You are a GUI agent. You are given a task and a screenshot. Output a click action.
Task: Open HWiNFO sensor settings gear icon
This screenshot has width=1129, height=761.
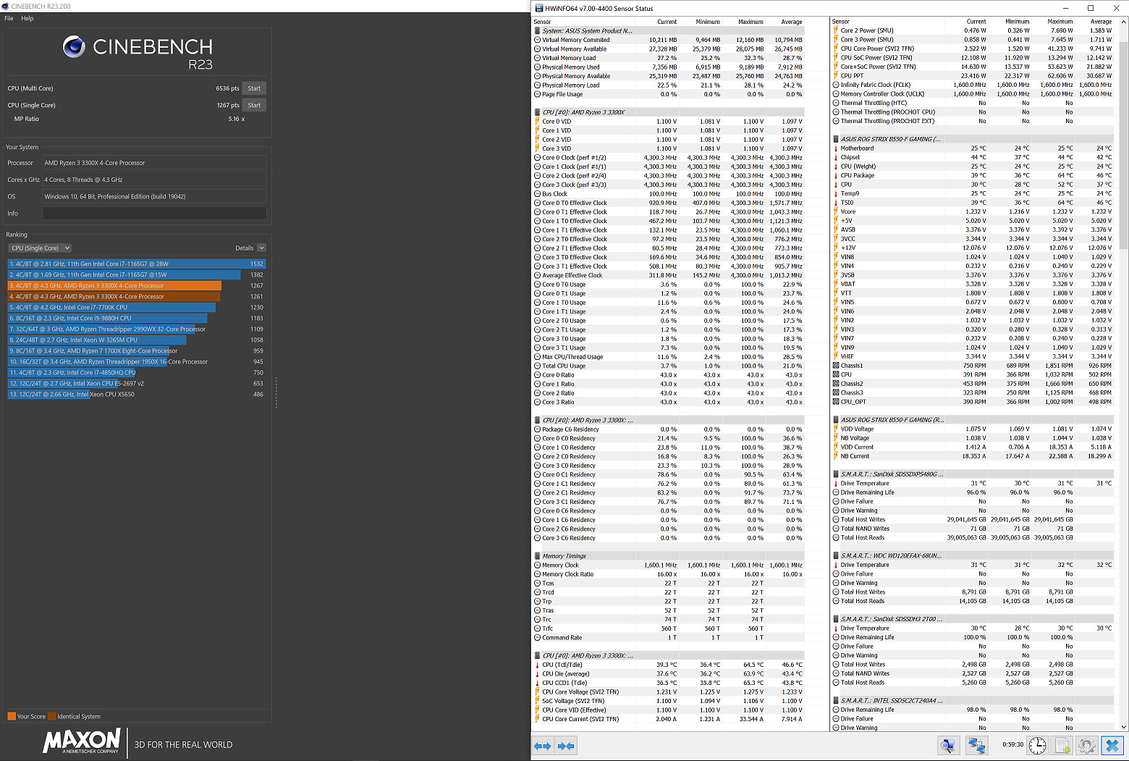[1086, 745]
